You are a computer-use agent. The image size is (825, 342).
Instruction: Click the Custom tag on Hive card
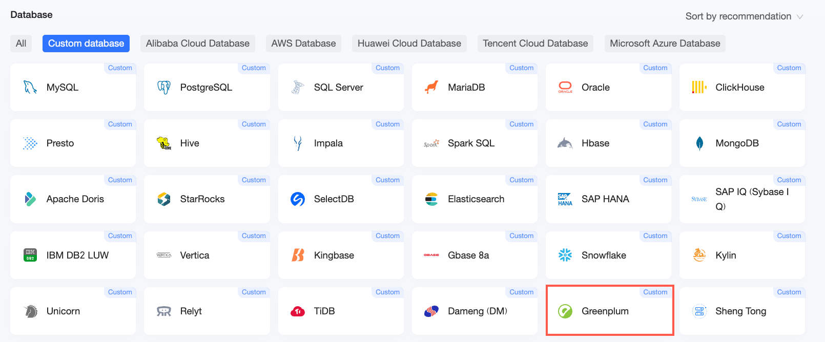254,124
